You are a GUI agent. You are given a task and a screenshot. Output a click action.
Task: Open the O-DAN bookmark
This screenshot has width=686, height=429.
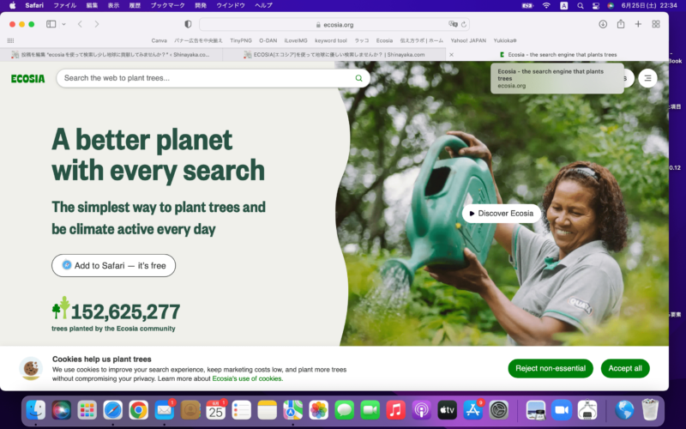(x=268, y=40)
